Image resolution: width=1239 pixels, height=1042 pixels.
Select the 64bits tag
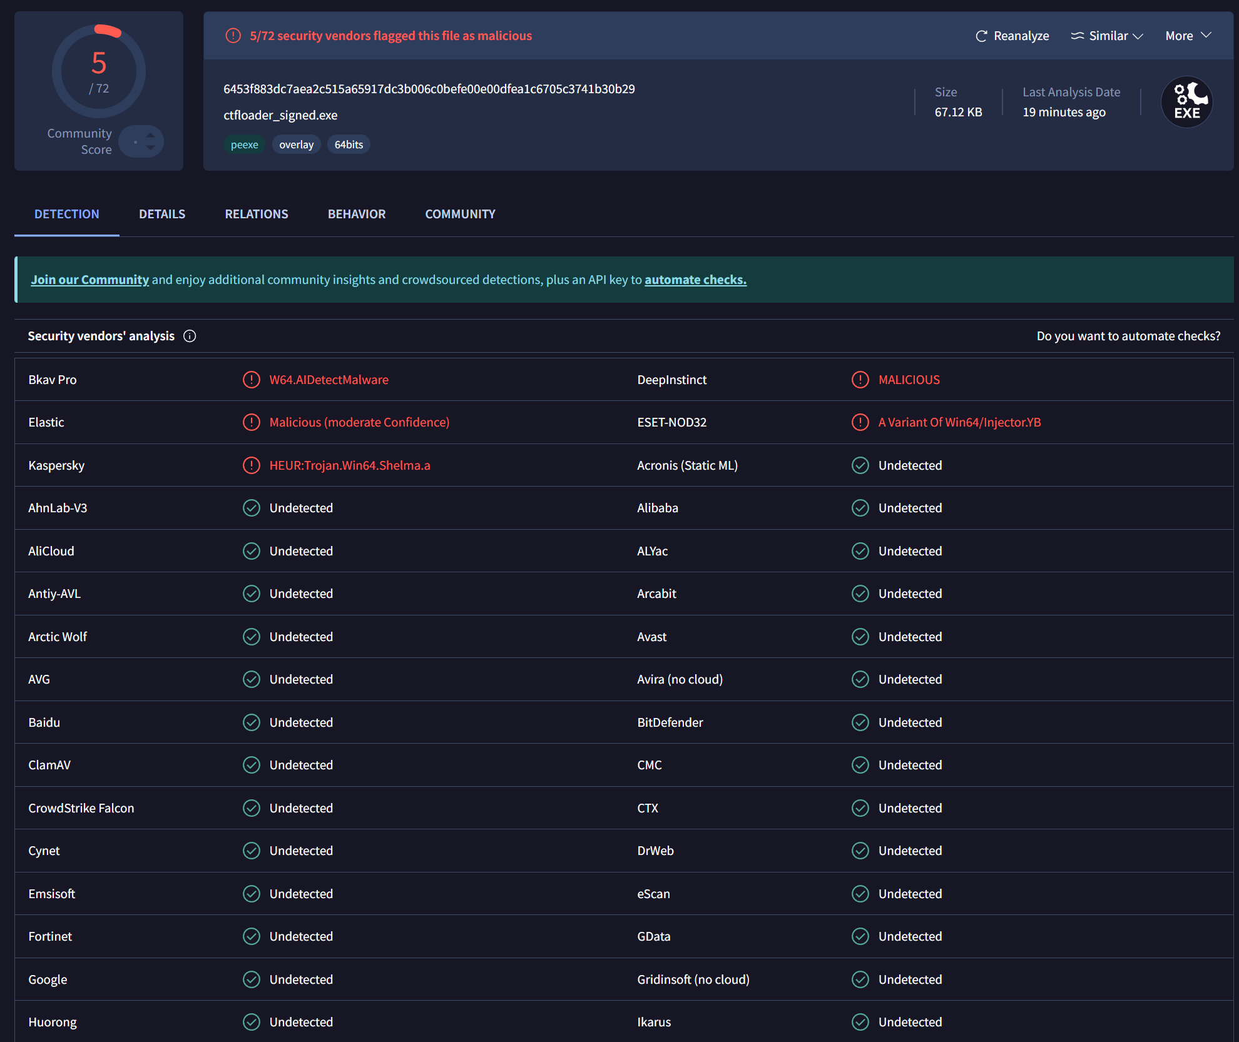click(349, 144)
